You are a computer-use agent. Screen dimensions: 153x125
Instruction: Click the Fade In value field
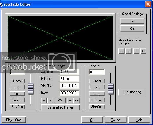pos(97,72)
